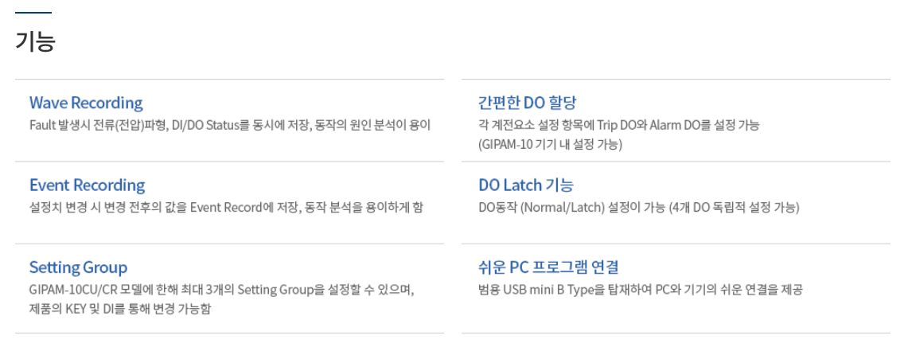
Task: Click the 제품의 KEY 및 DI를 통해 line
Action: click(120, 309)
